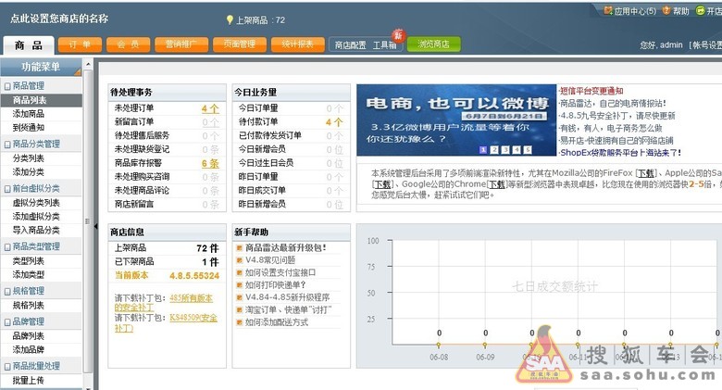Switch to the 营销推广 tab

181,44
